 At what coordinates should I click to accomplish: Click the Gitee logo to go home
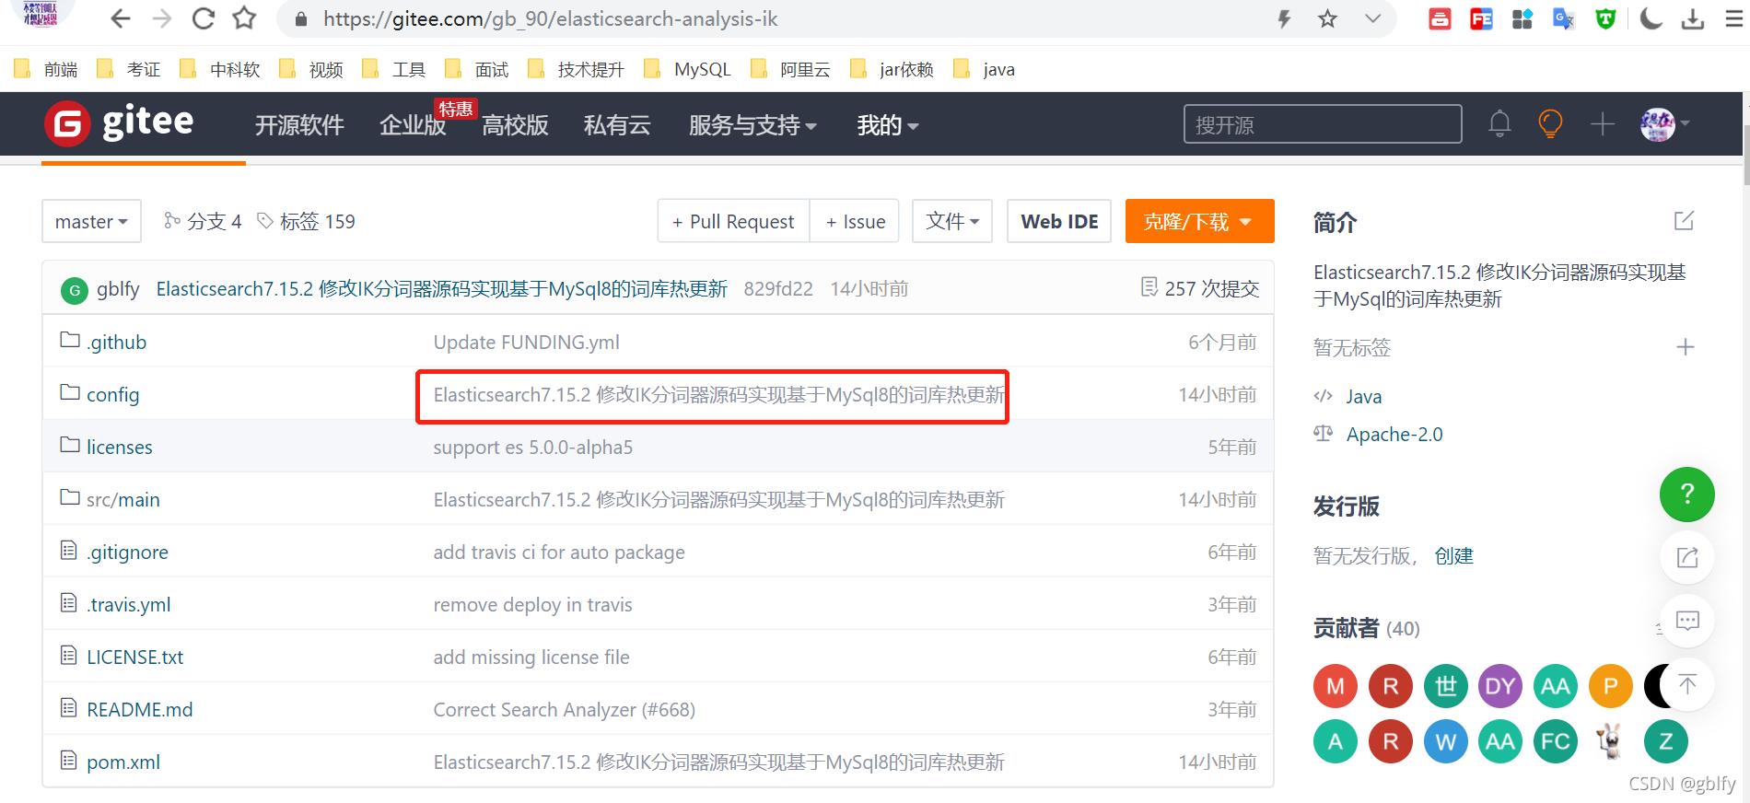point(119,123)
